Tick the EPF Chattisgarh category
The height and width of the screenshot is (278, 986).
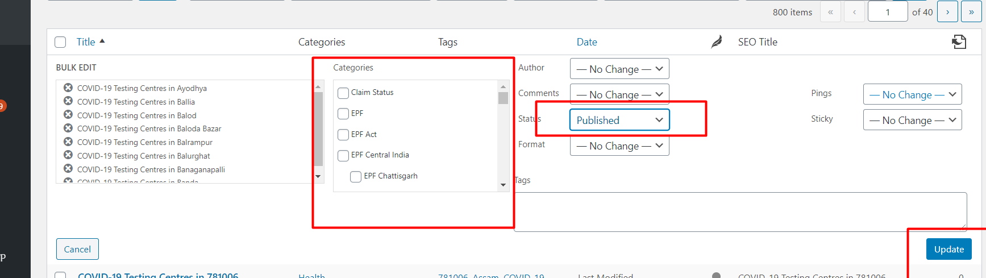coord(356,176)
